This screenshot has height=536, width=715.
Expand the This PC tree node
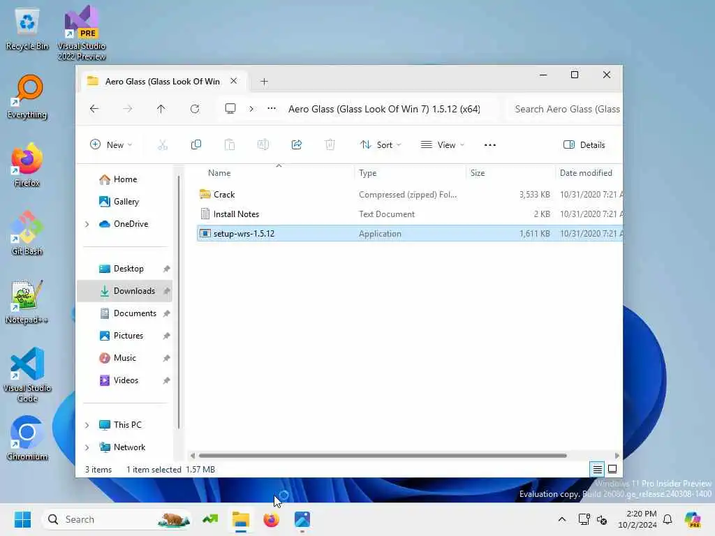tap(87, 425)
